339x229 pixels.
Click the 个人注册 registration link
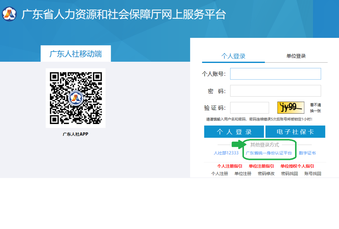219,174
